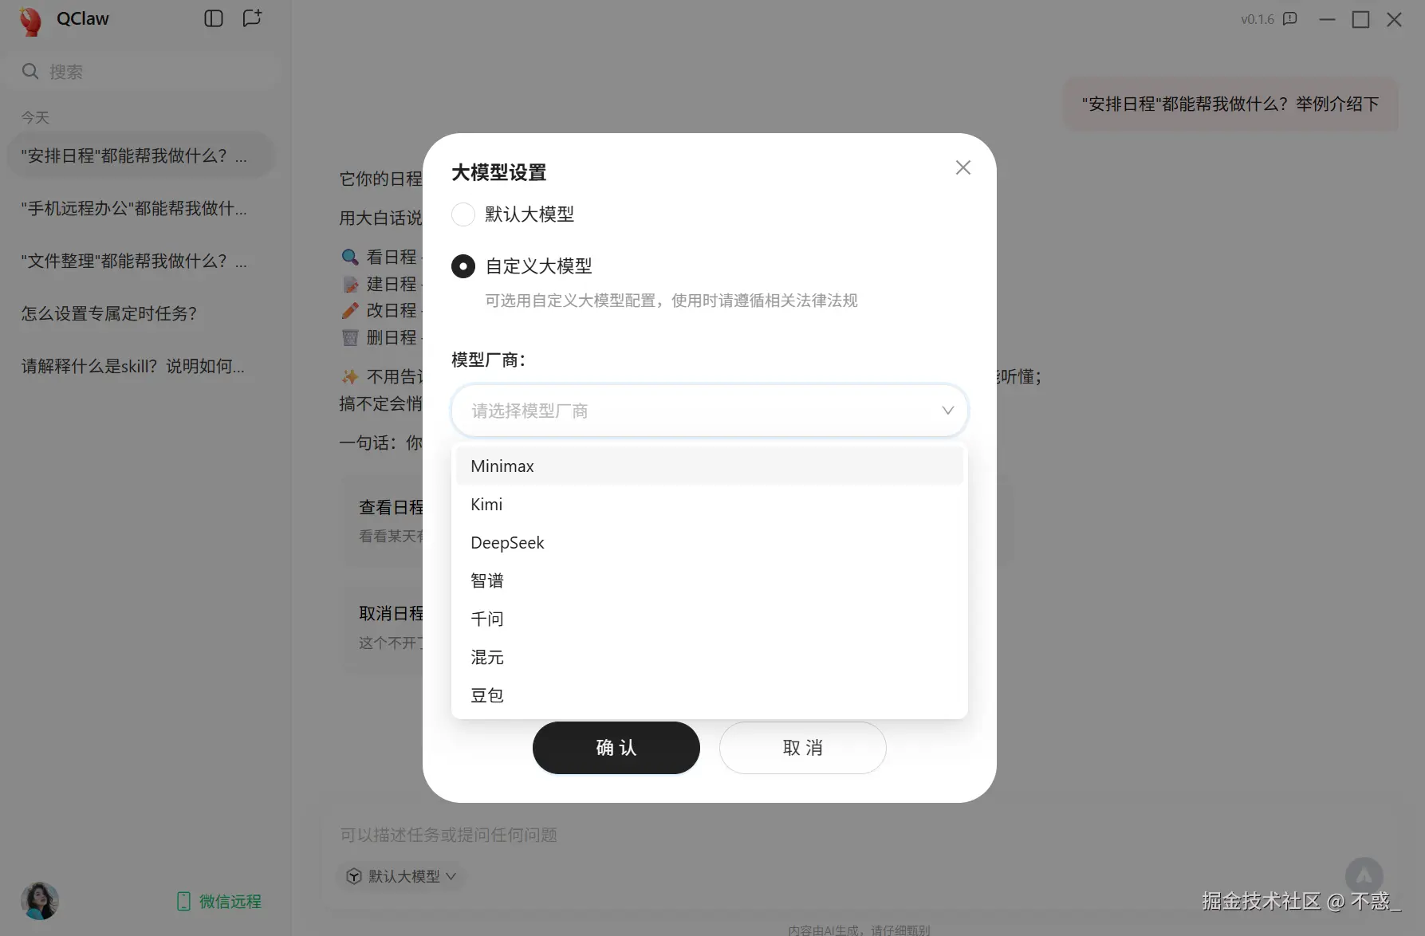Minimize the QClaw window
The image size is (1425, 936).
point(1327,19)
